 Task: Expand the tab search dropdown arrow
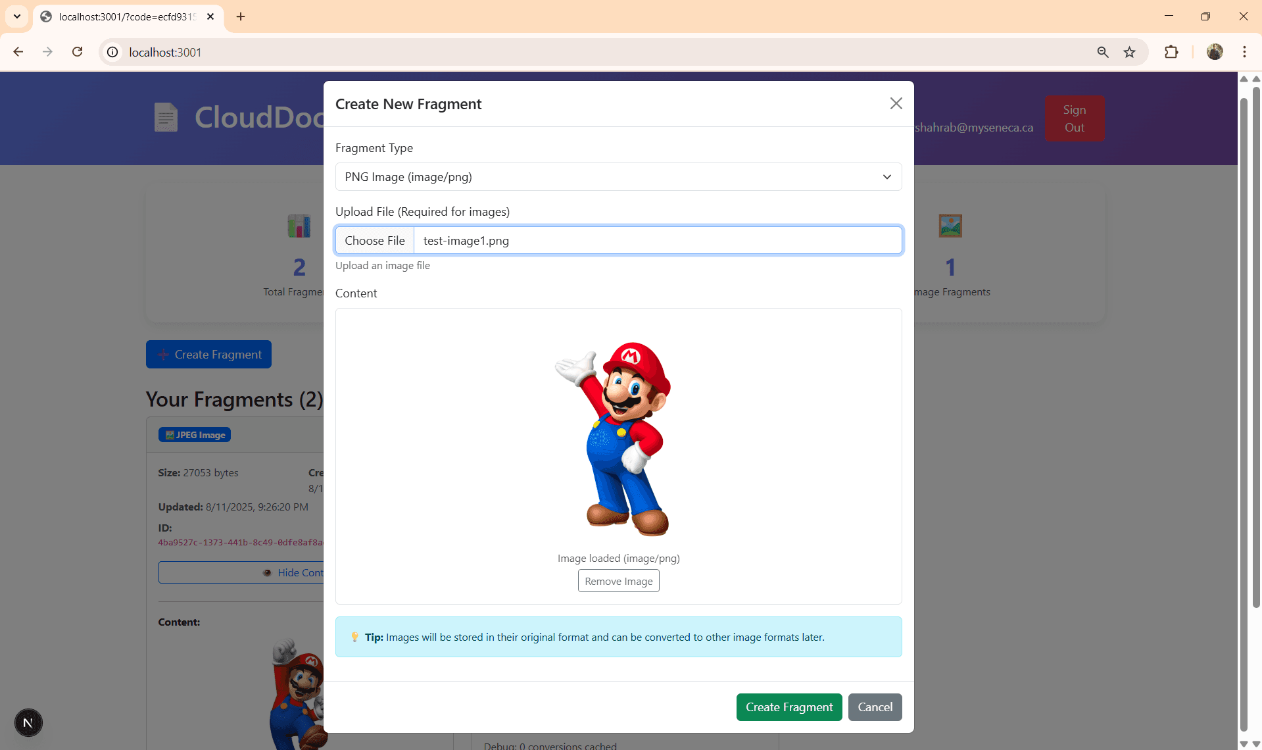[17, 16]
